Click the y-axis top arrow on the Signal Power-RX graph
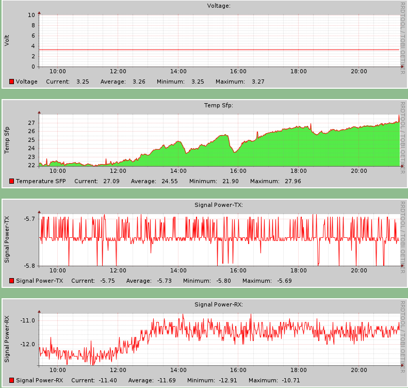 tap(39, 311)
